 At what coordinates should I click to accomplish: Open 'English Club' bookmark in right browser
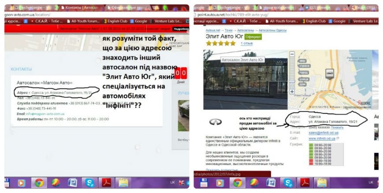click(x=314, y=21)
